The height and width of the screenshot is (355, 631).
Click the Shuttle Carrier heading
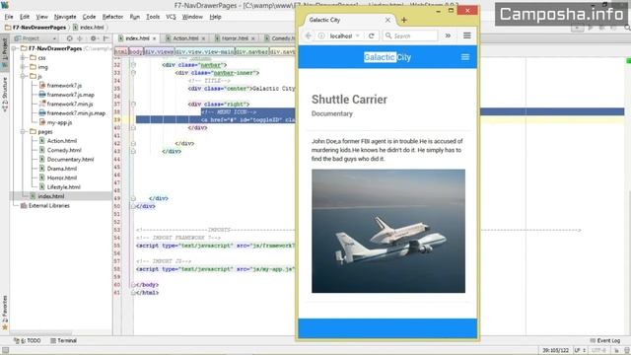pos(349,100)
